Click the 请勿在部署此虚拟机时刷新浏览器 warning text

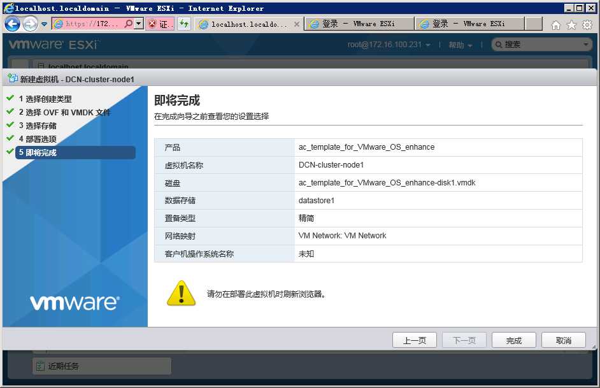tap(266, 294)
